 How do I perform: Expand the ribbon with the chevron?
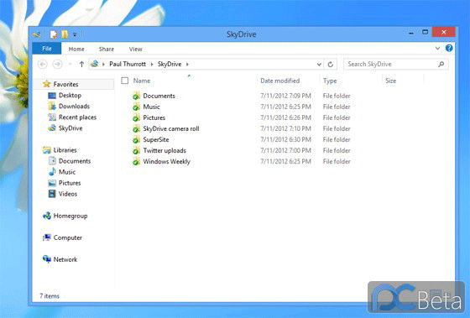point(437,49)
